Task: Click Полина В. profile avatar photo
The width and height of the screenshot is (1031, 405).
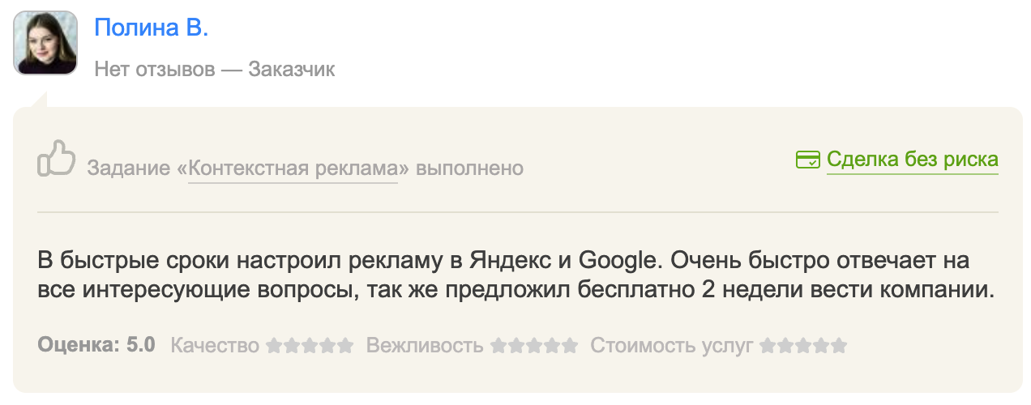Action: pos(45,43)
